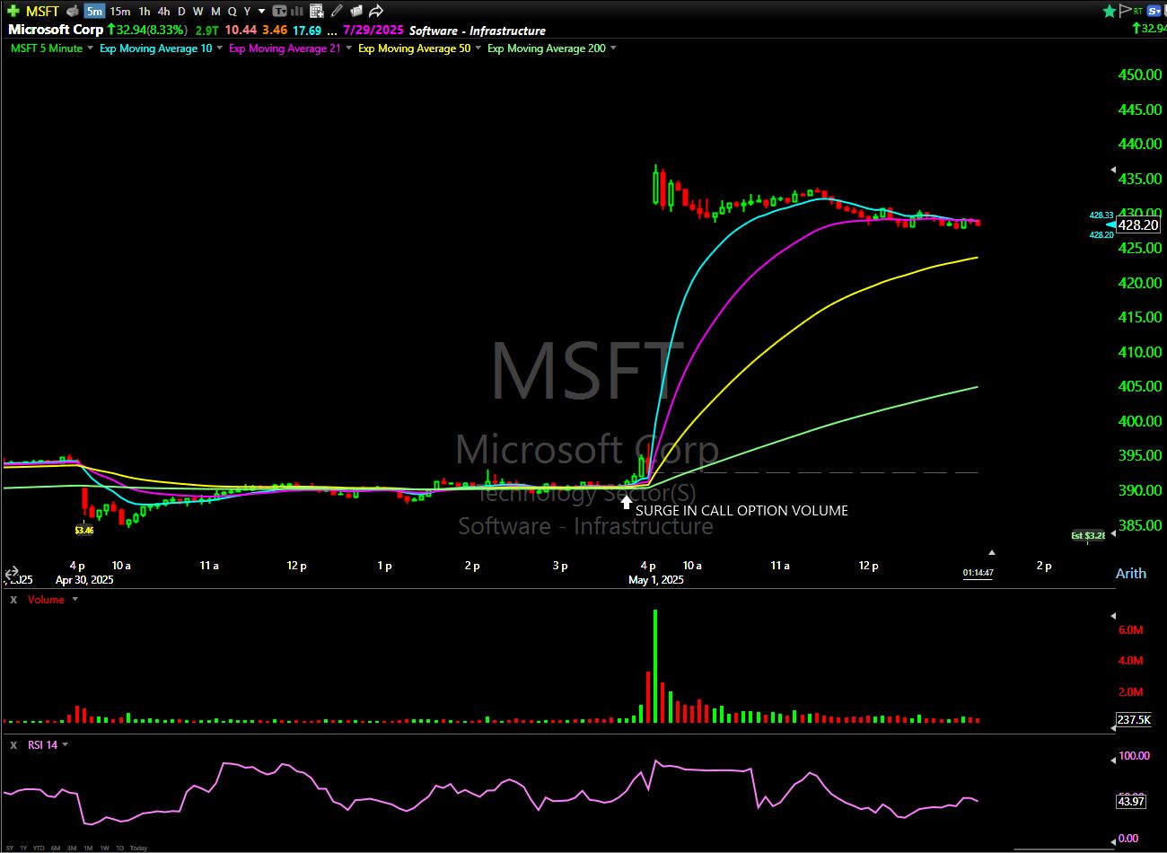Click the RT real-time indicator
Image resolution: width=1167 pixels, height=853 pixels.
[x=1137, y=11]
